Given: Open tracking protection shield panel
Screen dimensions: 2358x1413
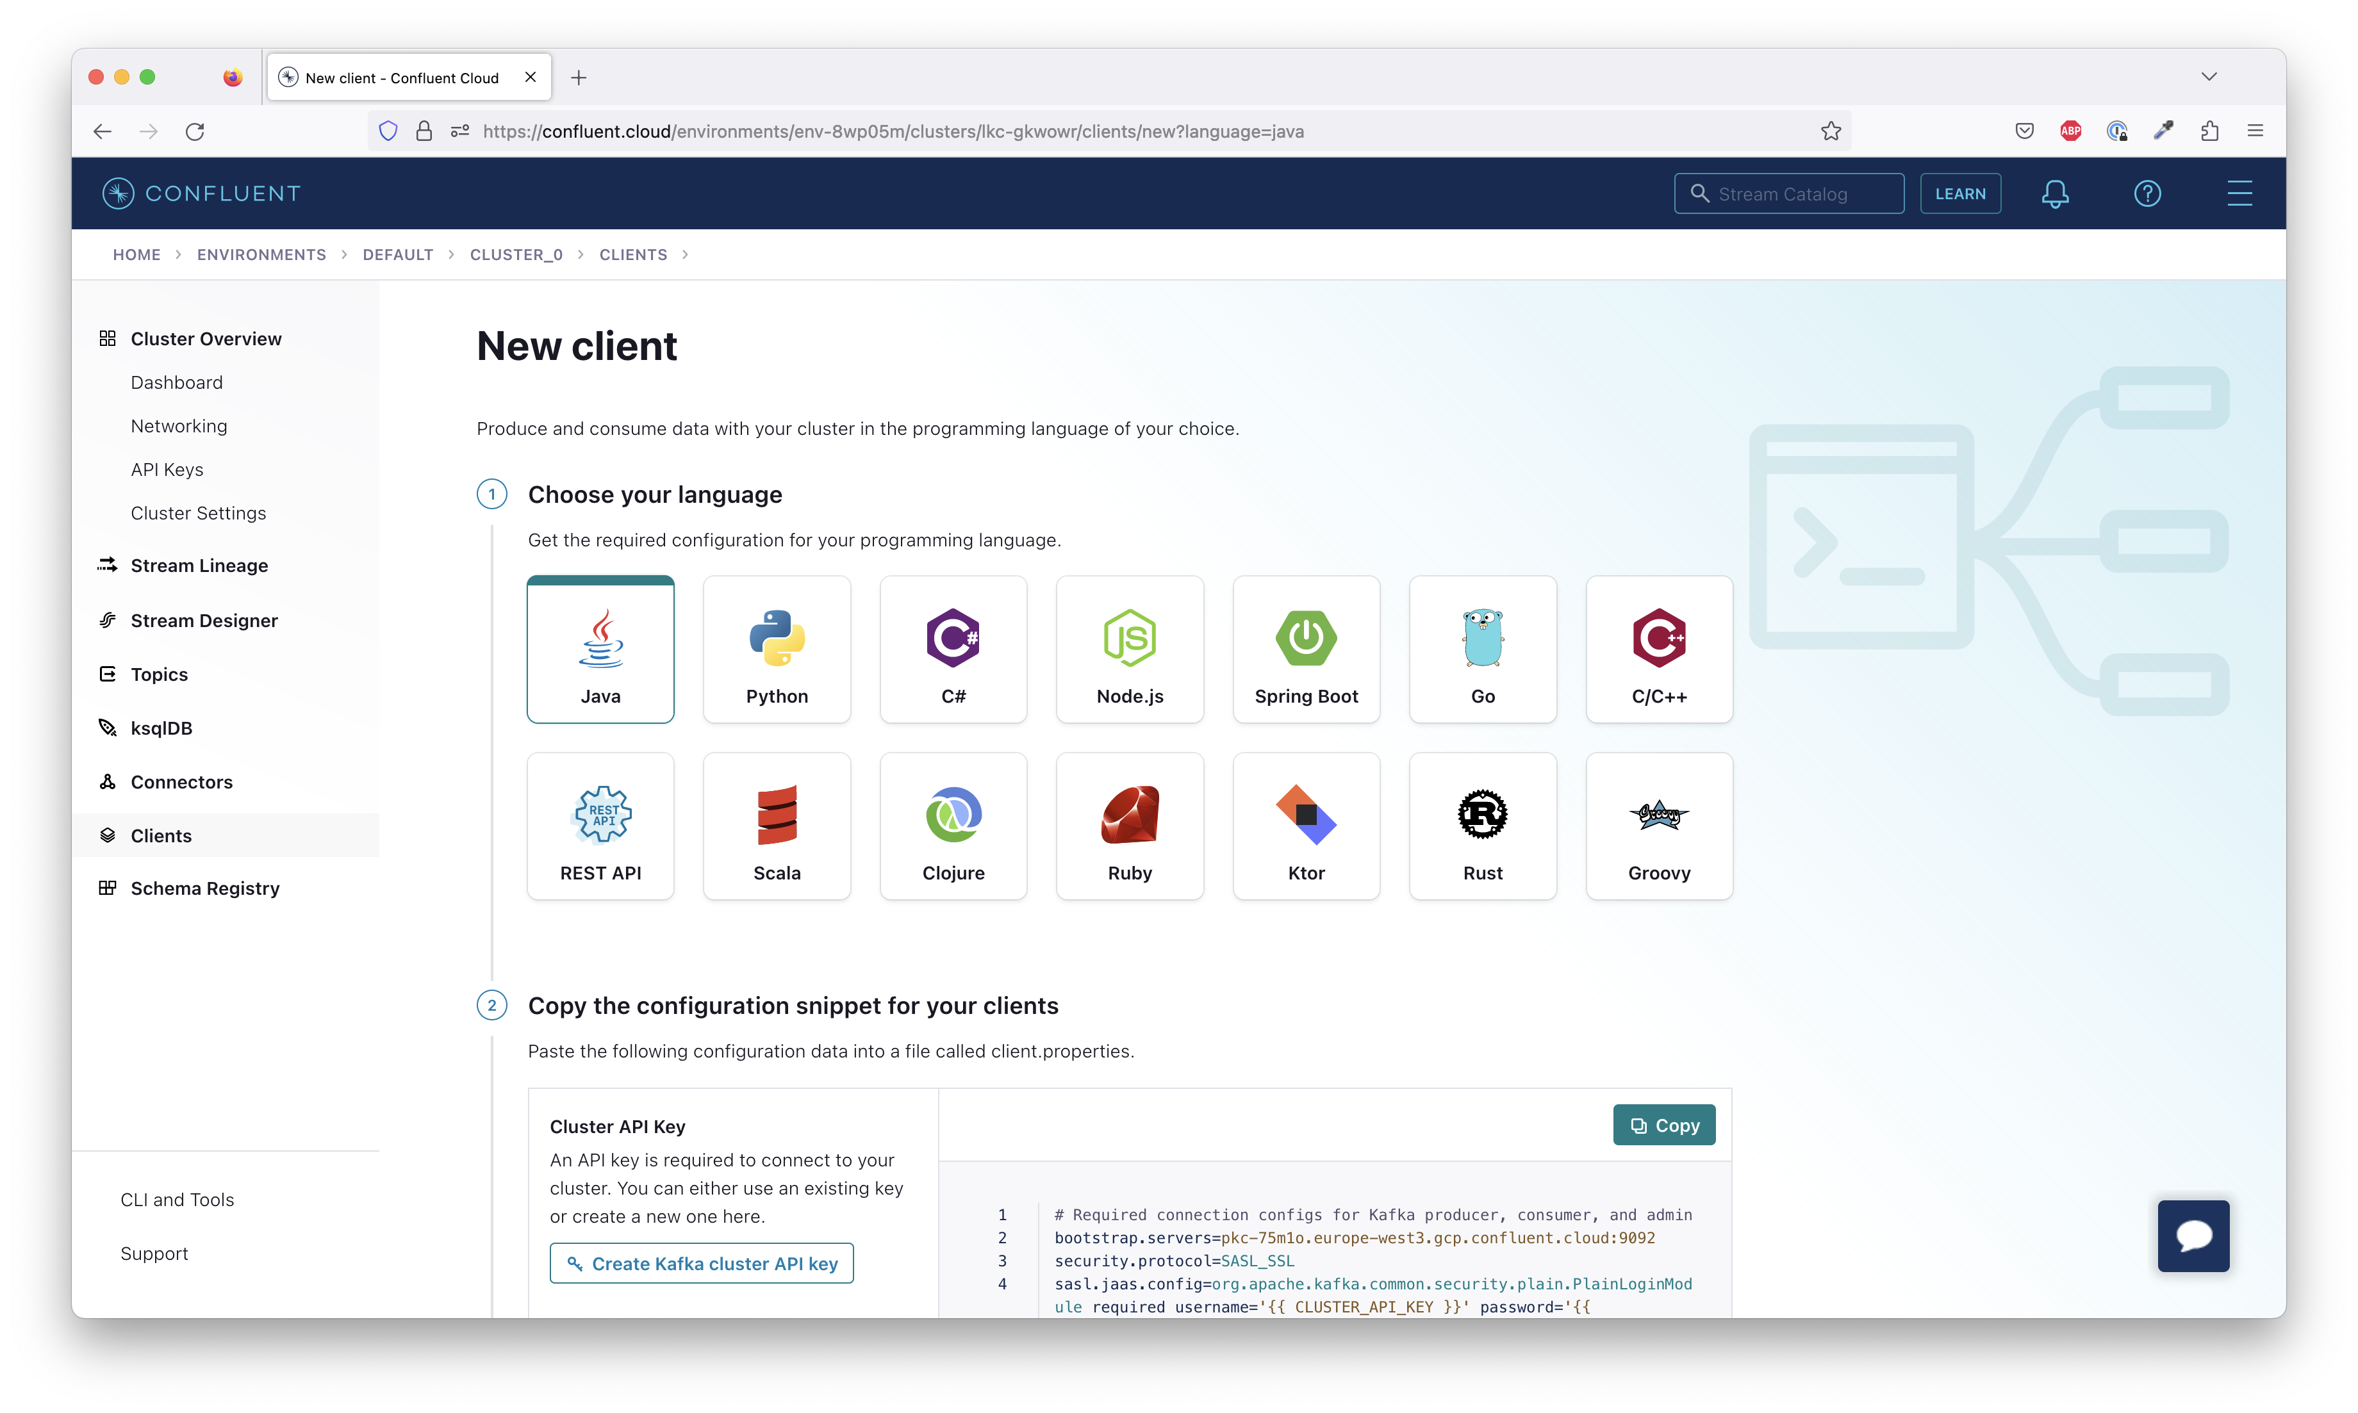Looking at the screenshot, I should coord(388,131).
